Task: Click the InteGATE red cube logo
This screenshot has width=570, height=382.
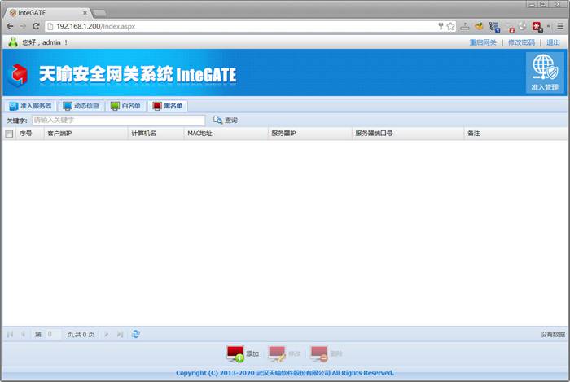Action: 18,75
